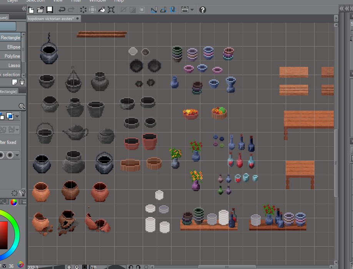This screenshot has height=269, width=353.
Task: Click the Scale/Rotate transform icon
Action: point(112,10)
